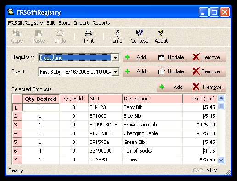The image size is (237, 181).
Task: Click the Blue Bib description cell
Action: click(x=152, y=116)
